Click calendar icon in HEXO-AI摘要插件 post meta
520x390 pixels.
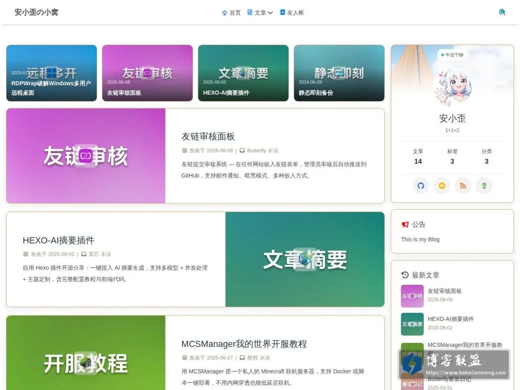pos(26,254)
